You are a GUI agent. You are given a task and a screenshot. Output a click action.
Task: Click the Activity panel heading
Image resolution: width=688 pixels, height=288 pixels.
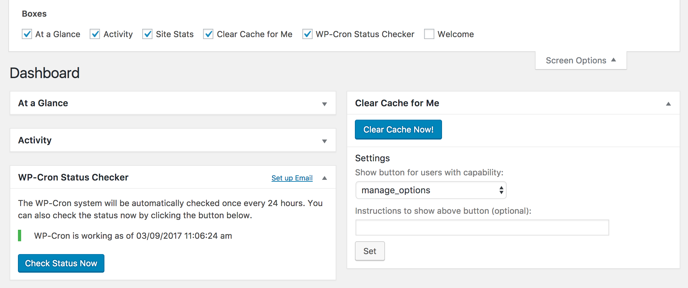(35, 140)
